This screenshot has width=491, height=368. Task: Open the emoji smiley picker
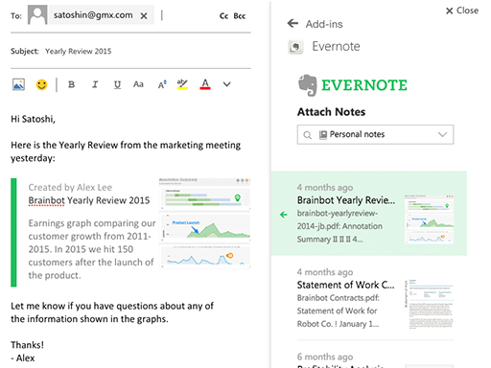[x=41, y=84]
